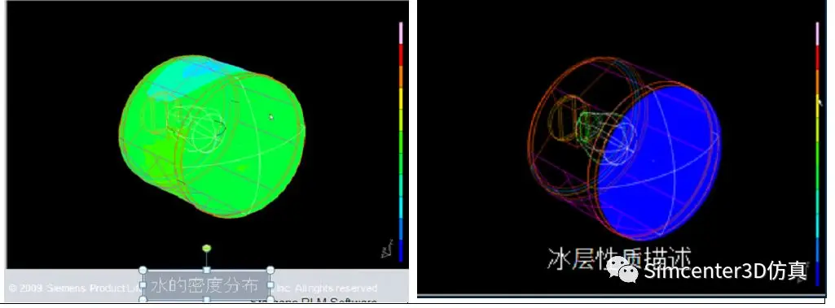Select the 水的密度分布 text box
The width and height of the screenshot is (835, 308).
pyautogui.click(x=207, y=285)
